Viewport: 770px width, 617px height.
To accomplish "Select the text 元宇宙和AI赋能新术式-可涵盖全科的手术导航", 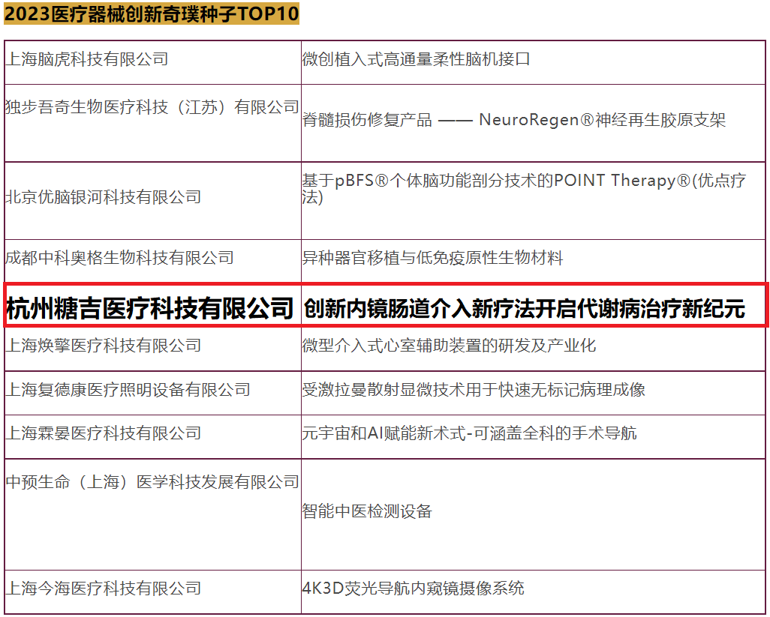I will [x=469, y=433].
